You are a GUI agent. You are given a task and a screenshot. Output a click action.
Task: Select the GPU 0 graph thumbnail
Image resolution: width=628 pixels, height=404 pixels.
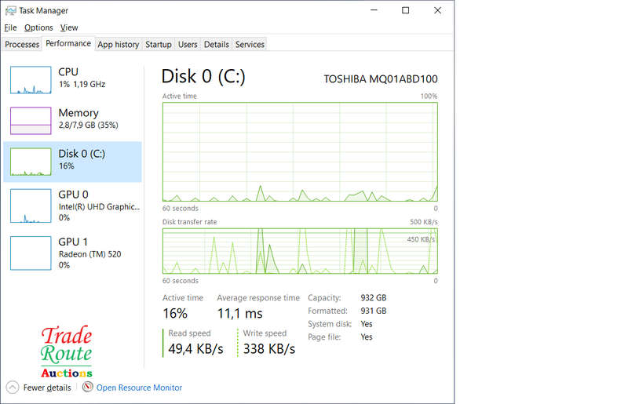tap(31, 206)
